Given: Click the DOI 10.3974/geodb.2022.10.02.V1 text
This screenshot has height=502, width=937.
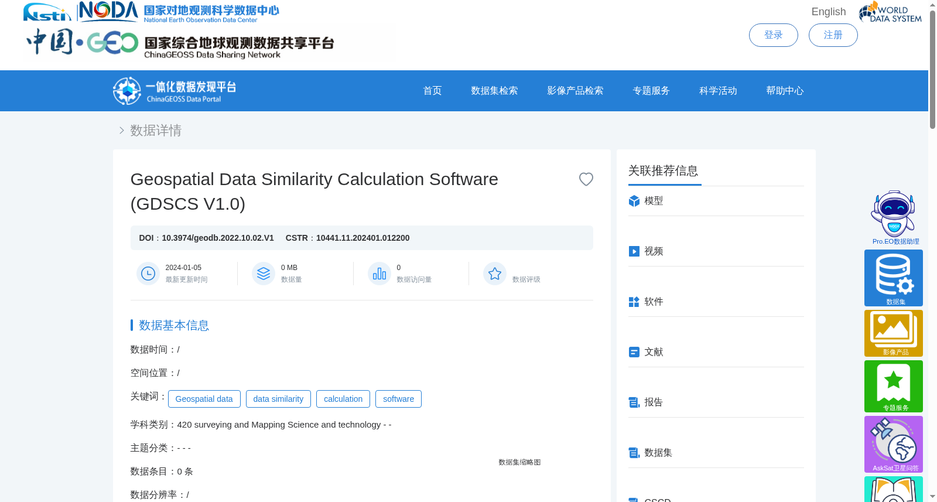Looking at the screenshot, I should point(206,238).
